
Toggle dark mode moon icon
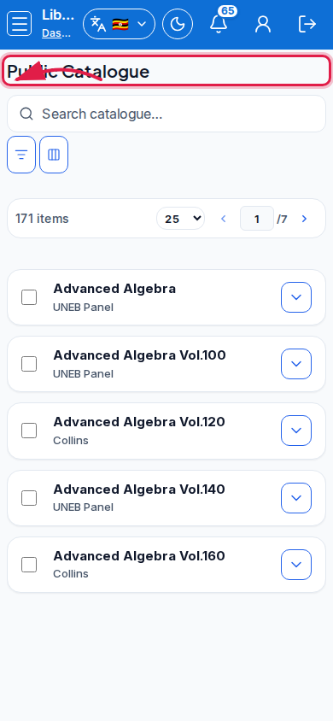[x=178, y=24]
